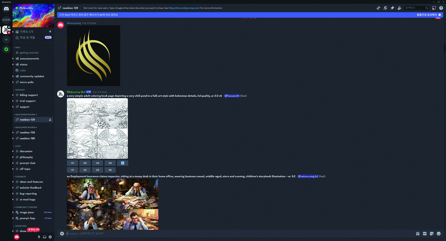
Task: Open user settings gear icon
Action: pyautogui.click(x=50, y=237)
